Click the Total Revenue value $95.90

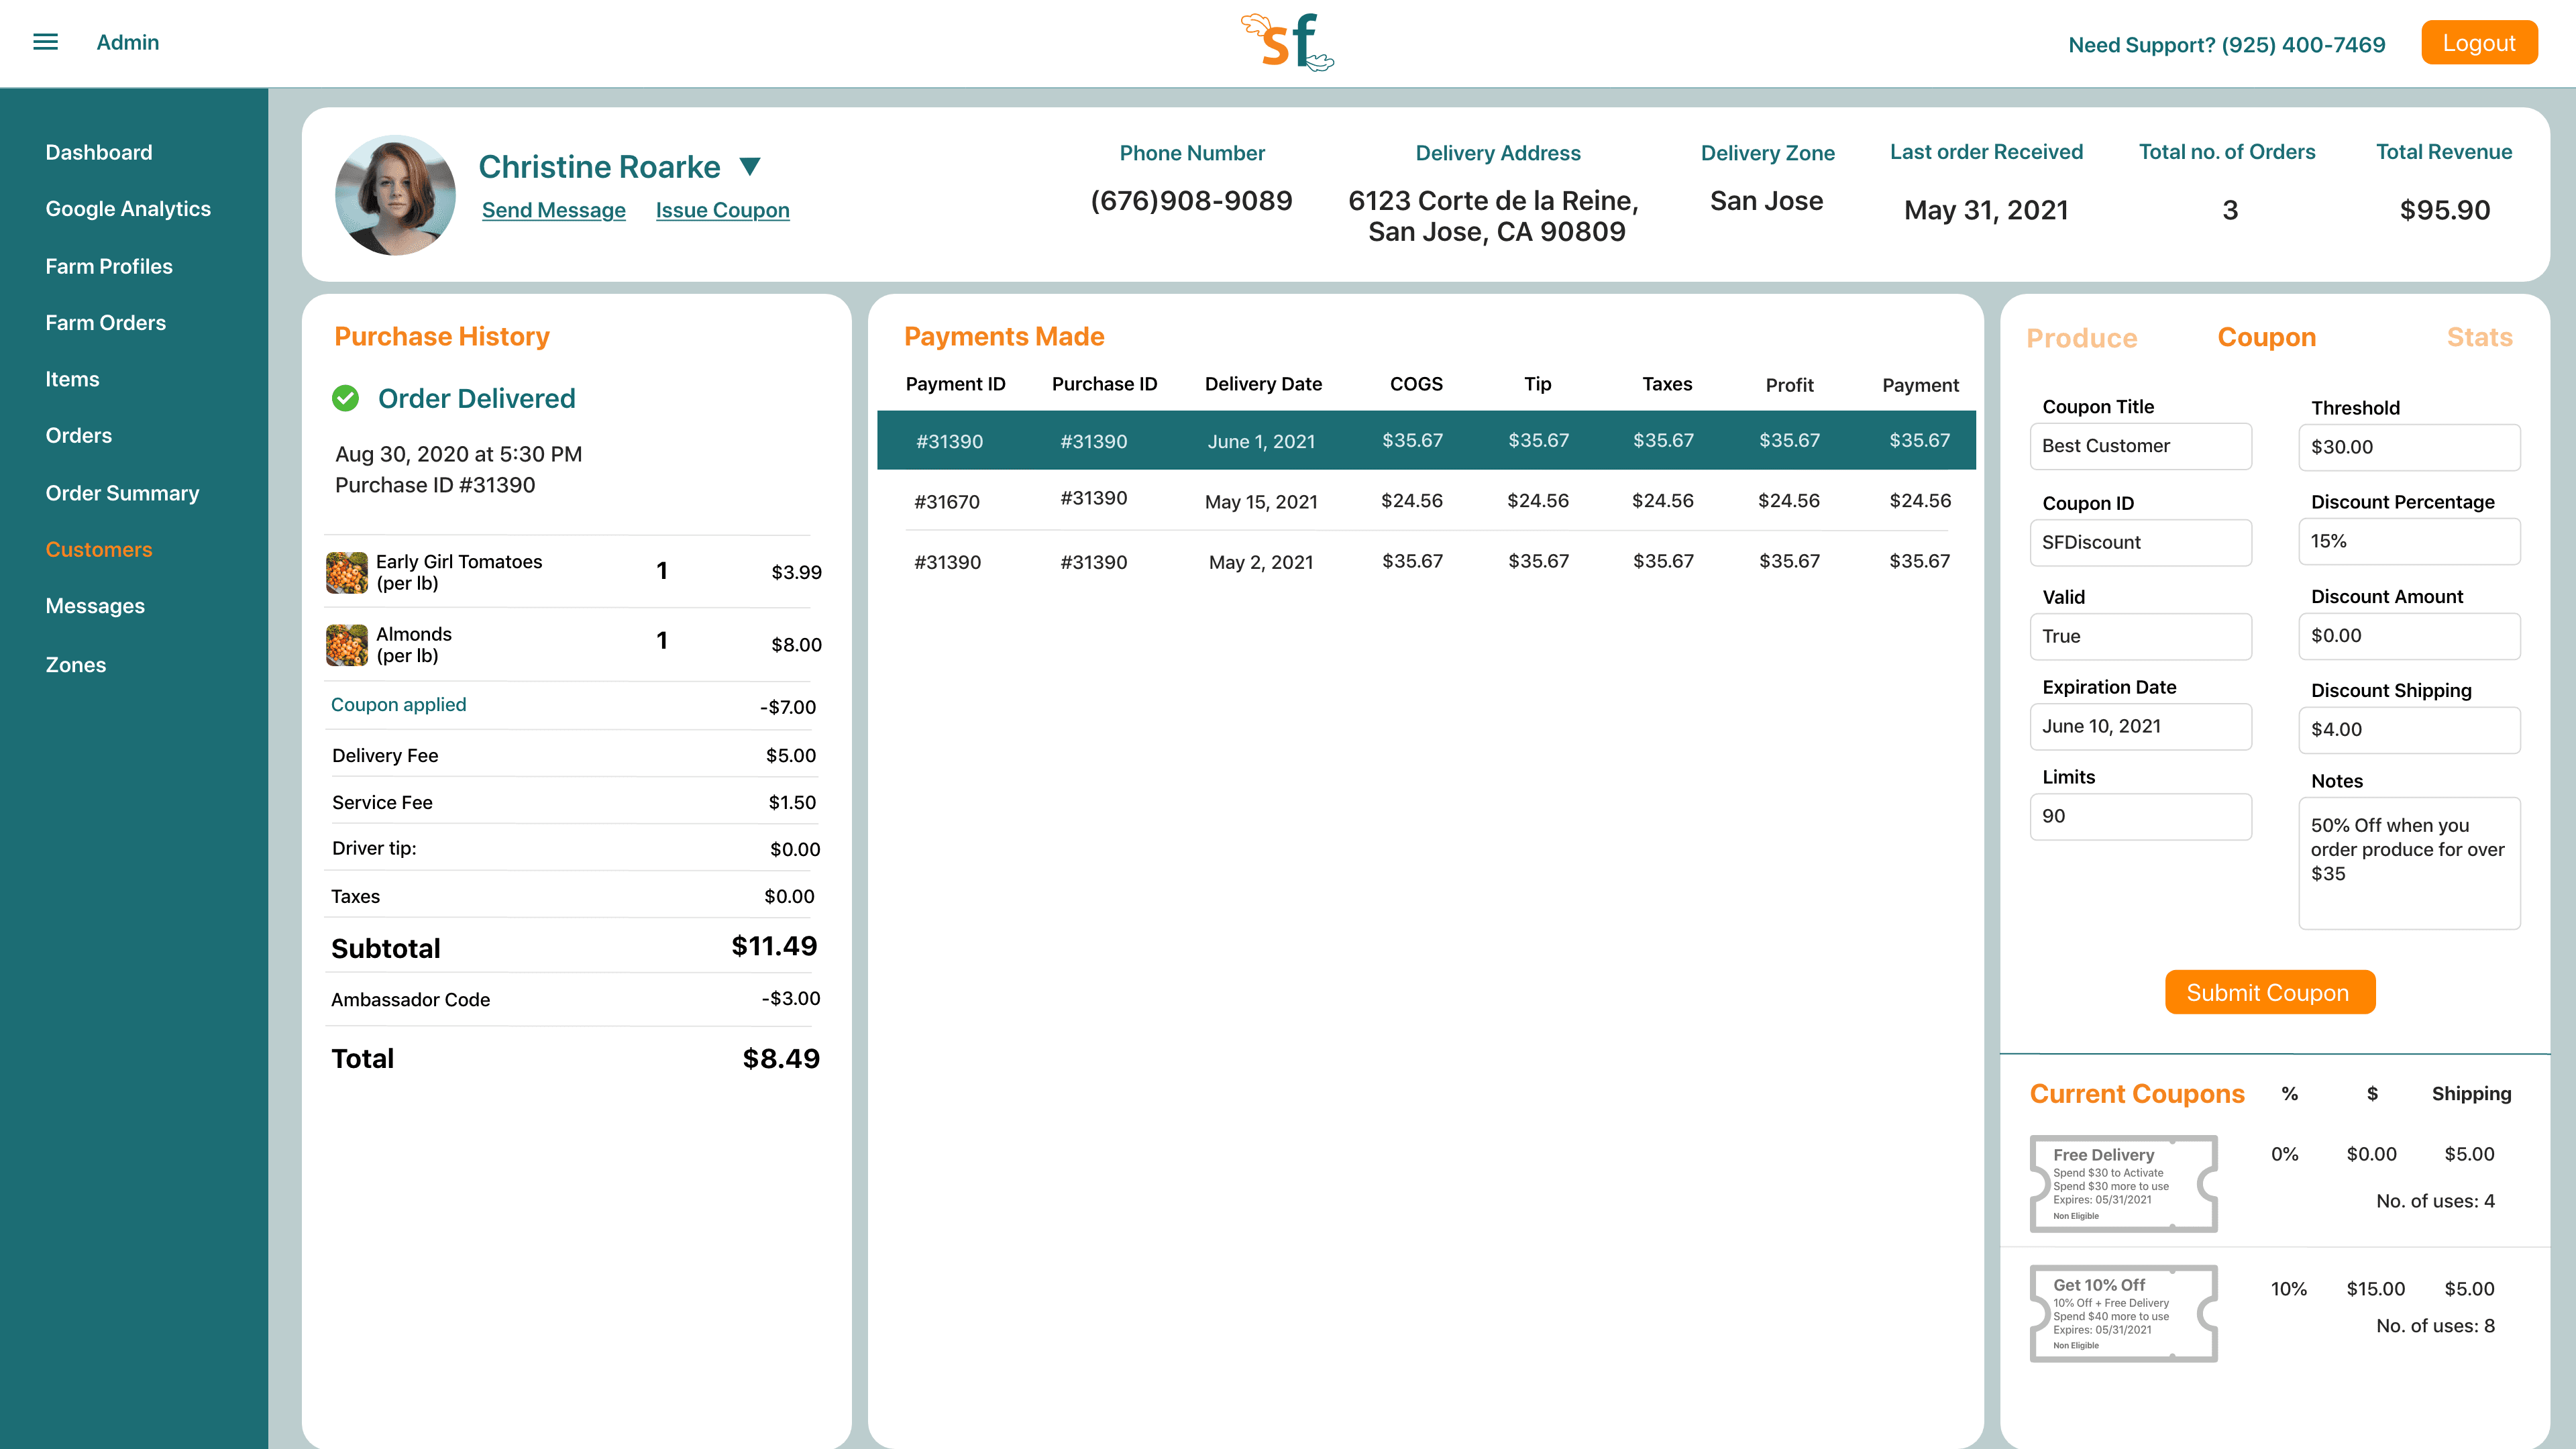click(2444, 210)
